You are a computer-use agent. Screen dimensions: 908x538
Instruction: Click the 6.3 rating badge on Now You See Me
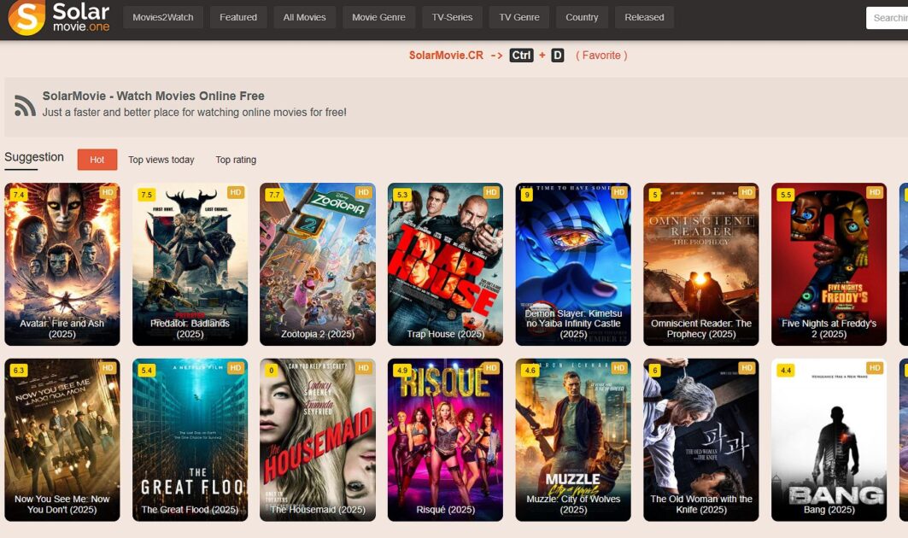(19, 370)
